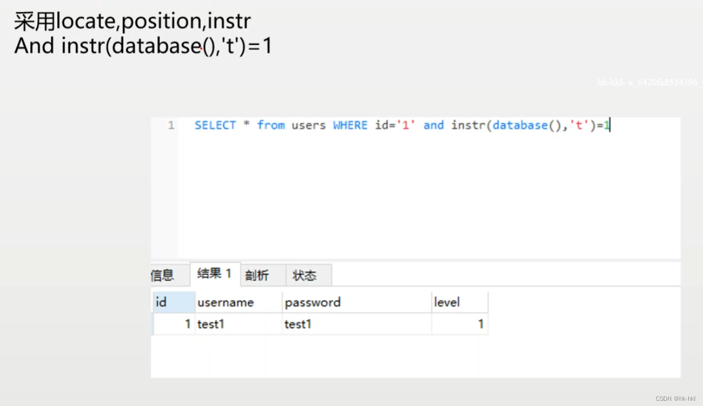Click the from keyword in query
Viewport: 703px width, 406px height.
pos(271,125)
